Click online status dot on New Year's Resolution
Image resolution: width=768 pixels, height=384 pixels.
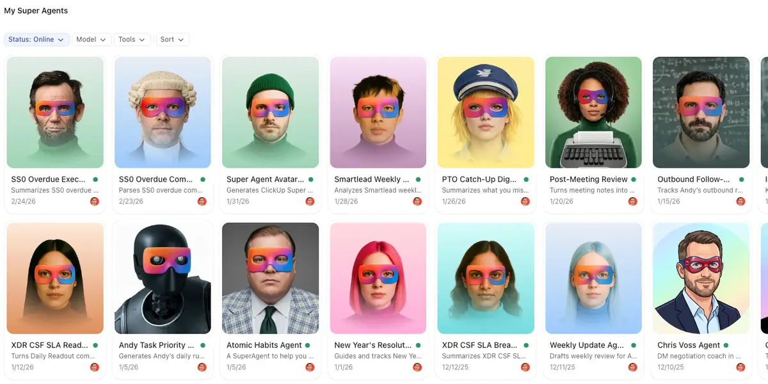[x=419, y=346]
